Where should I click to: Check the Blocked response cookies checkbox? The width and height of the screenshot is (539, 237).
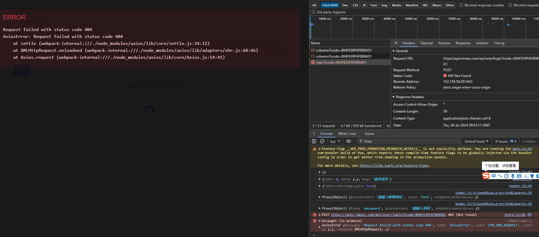[x=461, y=5]
